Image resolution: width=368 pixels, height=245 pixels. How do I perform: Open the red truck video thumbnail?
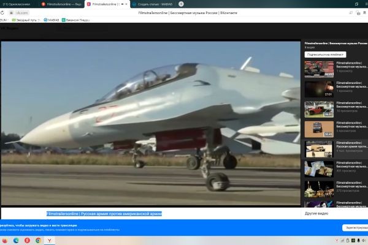click(319, 109)
